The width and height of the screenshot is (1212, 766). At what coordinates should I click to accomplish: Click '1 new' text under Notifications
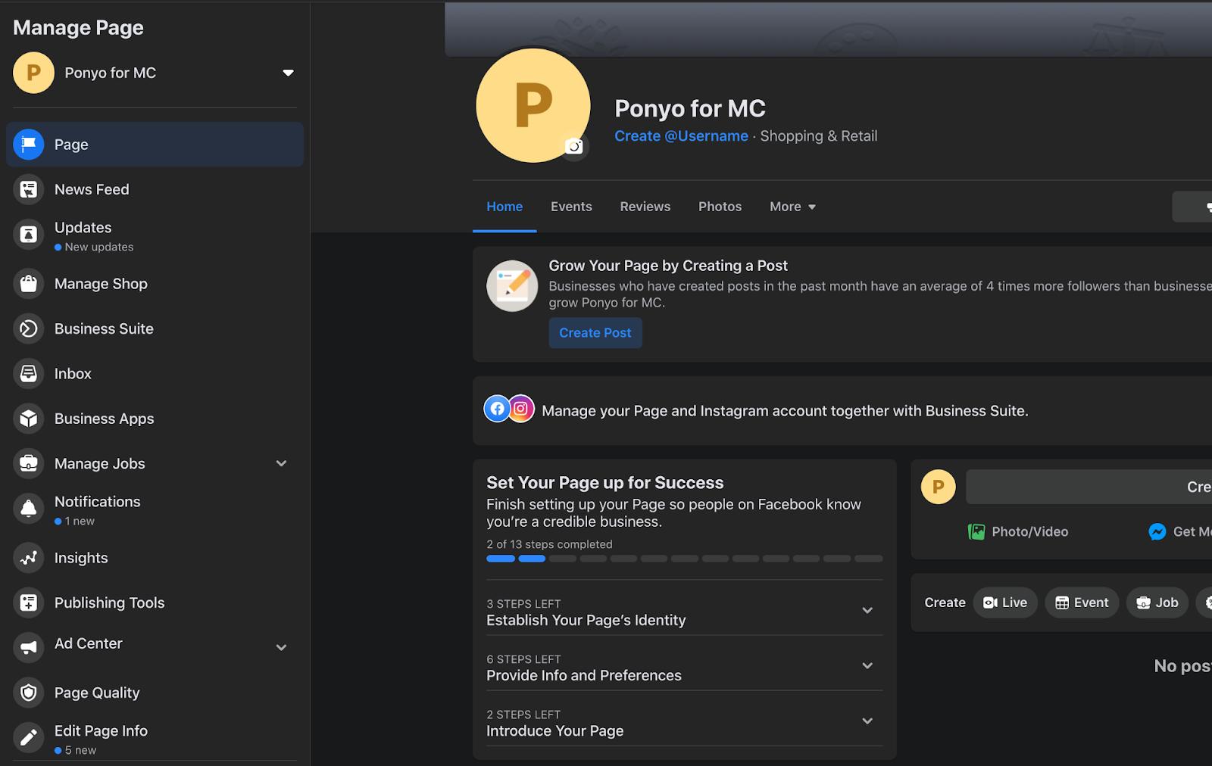pos(80,521)
